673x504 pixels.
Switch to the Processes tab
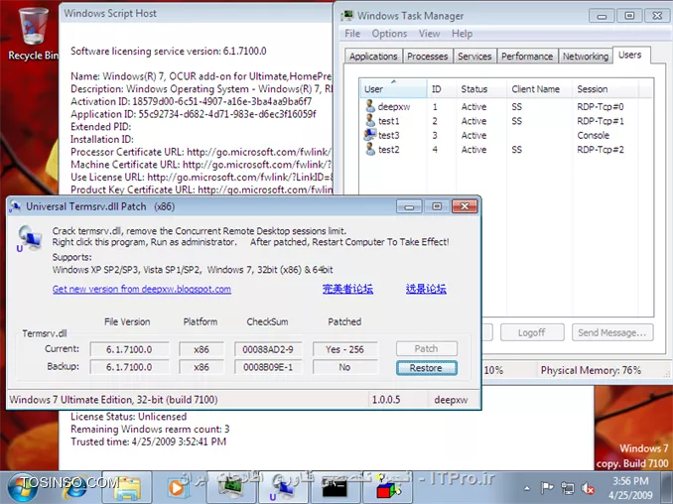427,57
